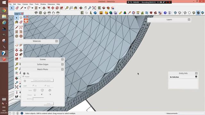Open the blue question mark help icon
The height and width of the screenshot is (115, 205).
coord(165,13)
